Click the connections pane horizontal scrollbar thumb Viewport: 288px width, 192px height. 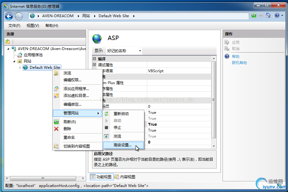pos(43,178)
